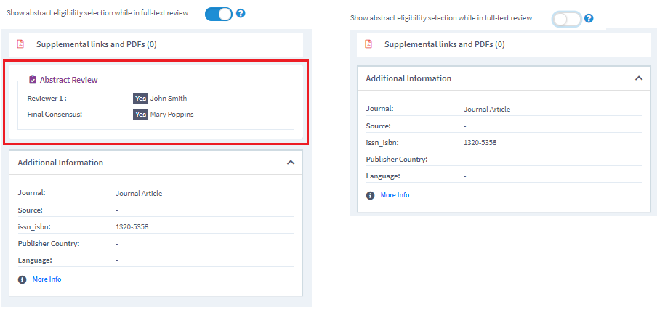Click Yes badge next to John Smith
665x312 pixels.
coord(140,98)
